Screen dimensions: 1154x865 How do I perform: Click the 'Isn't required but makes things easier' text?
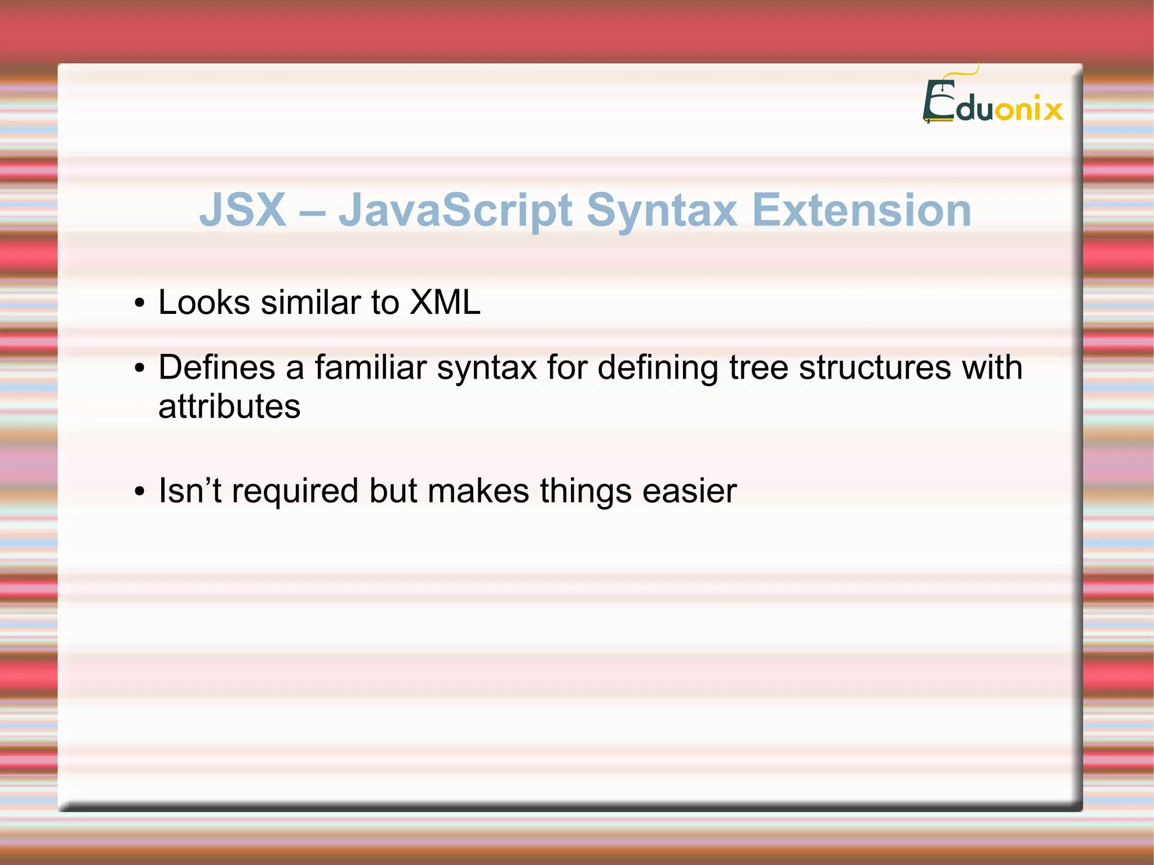[x=447, y=490]
